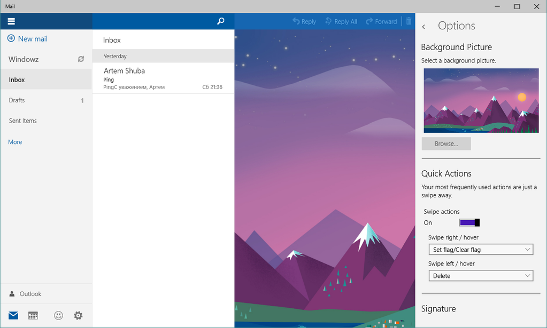Open Settings gear icon
Image resolution: width=547 pixels, height=328 pixels.
point(78,316)
